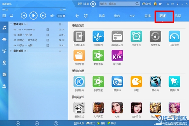Select the 酷小狗 app icon
This screenshot has width=189, height=126.
[x=155, y=82]
